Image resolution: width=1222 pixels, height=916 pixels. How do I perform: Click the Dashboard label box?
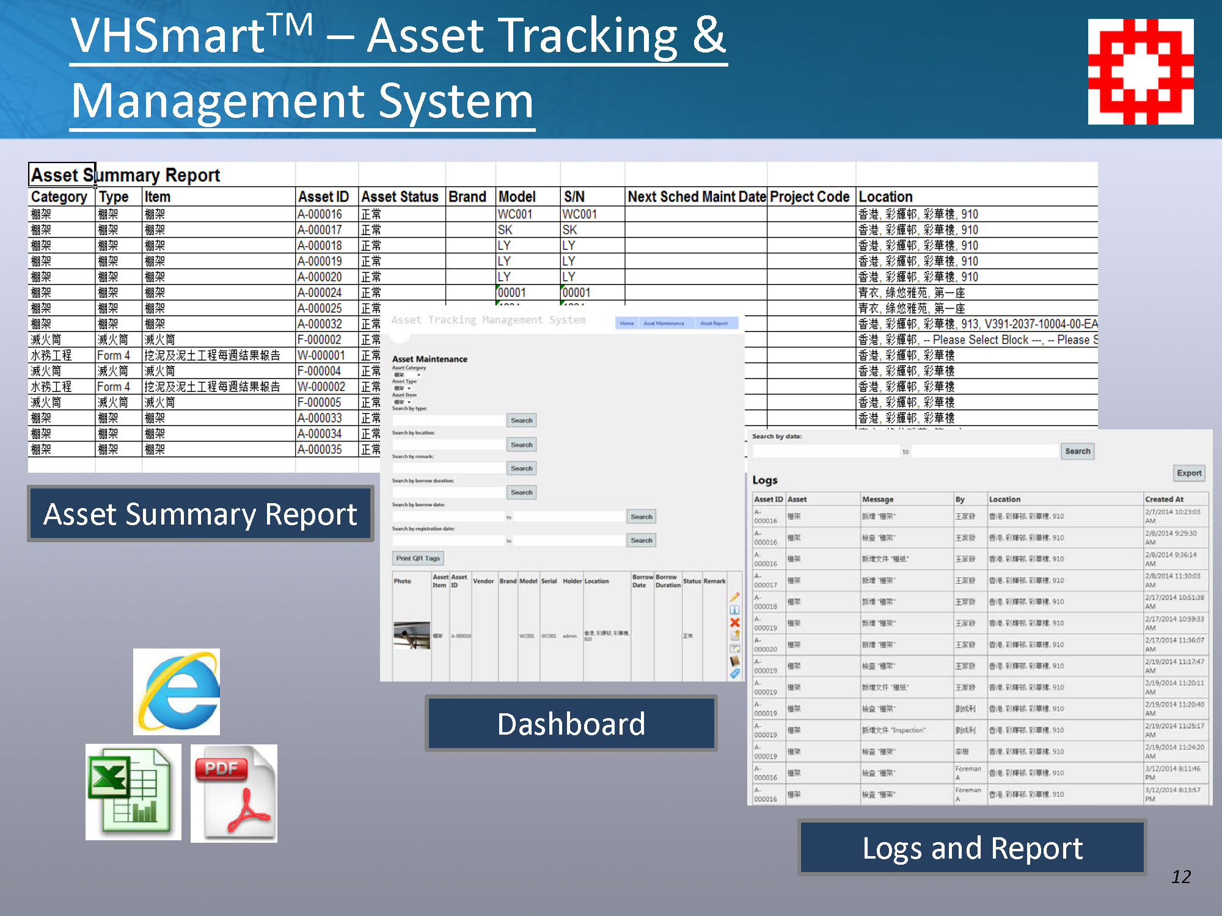(x=571, y=724)
